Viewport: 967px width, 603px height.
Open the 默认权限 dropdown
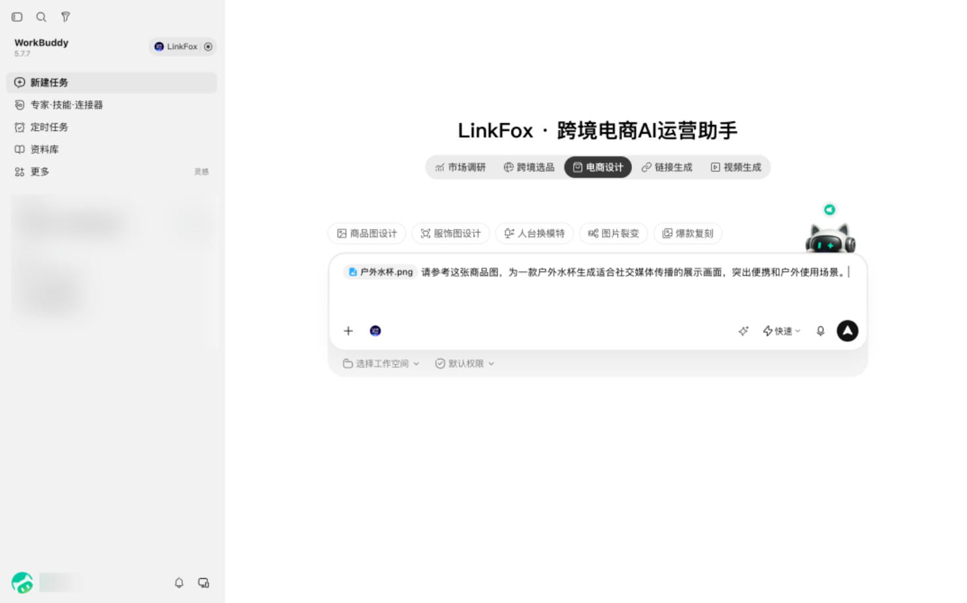(x=465, y=364)
